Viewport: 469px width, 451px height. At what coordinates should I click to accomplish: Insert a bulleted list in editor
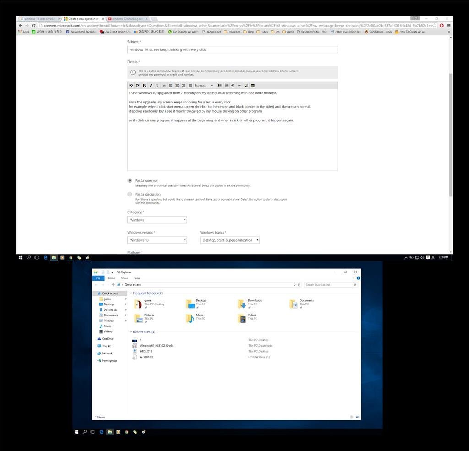220,86
